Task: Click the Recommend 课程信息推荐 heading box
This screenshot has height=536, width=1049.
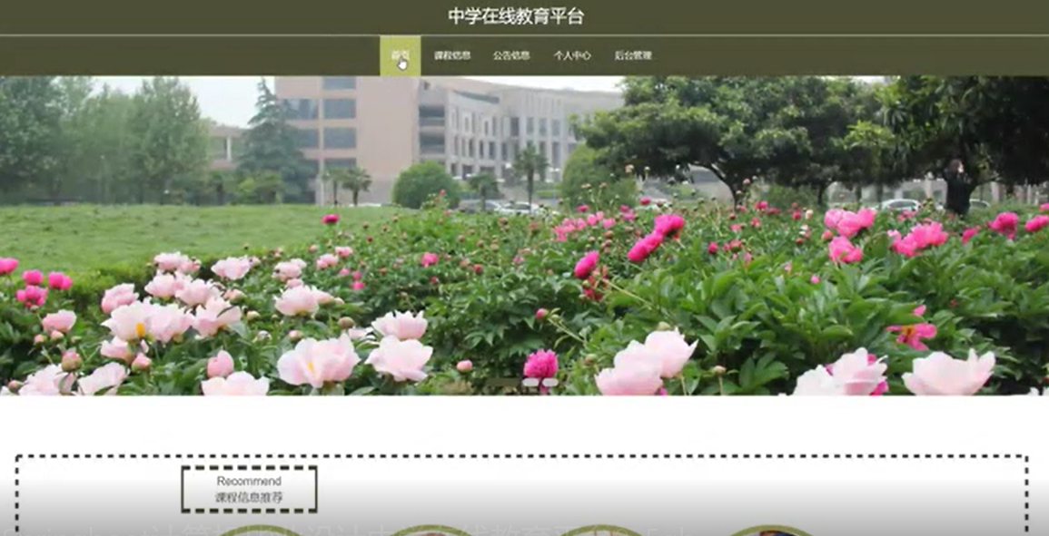Action: (x=249, y=489)
